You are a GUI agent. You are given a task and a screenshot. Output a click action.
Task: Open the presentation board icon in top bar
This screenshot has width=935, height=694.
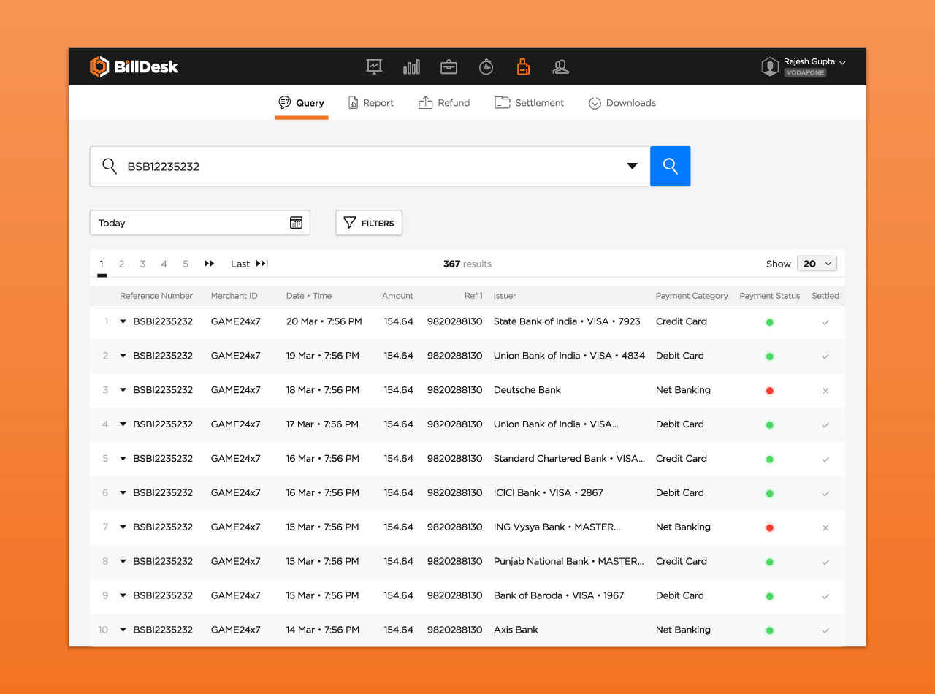tap(374, 67)
